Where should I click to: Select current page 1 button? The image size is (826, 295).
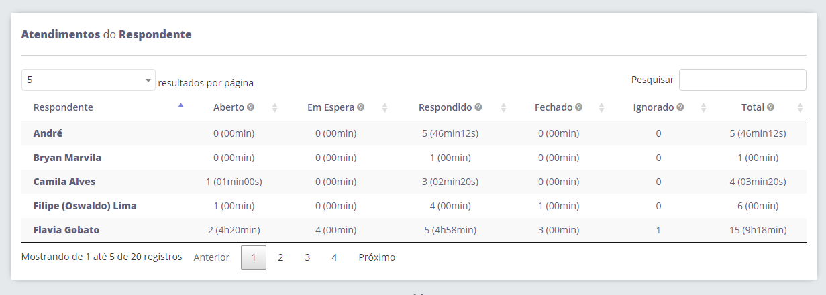click(x=254, y=257)
